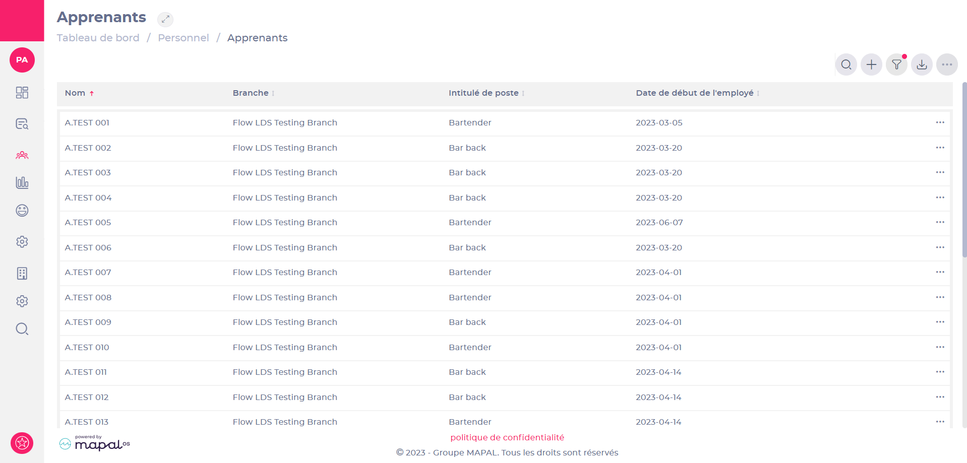Open row actions for A.TEST 002
The image size is (967, 463).
(940, 148)
